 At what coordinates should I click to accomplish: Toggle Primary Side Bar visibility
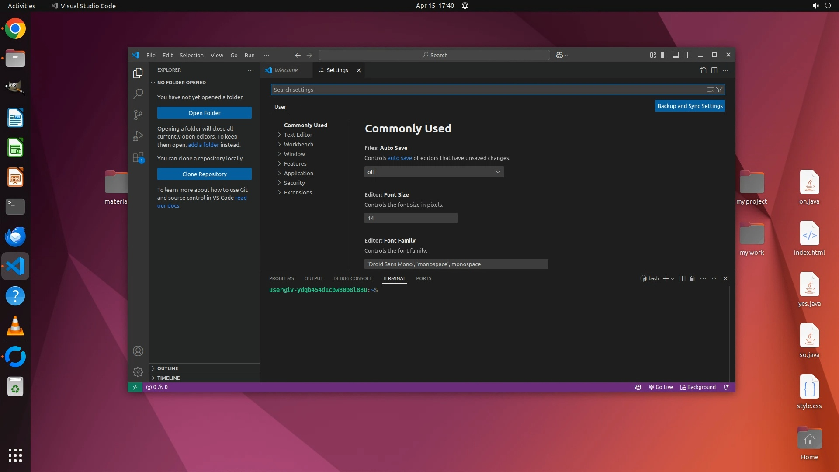point(664,55)
